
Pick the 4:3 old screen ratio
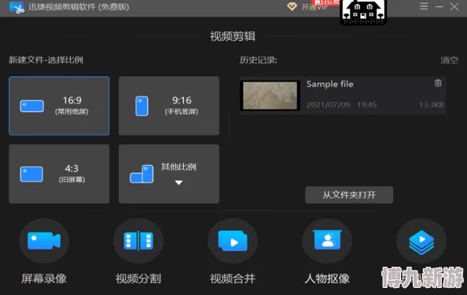(x=59, y=174)
